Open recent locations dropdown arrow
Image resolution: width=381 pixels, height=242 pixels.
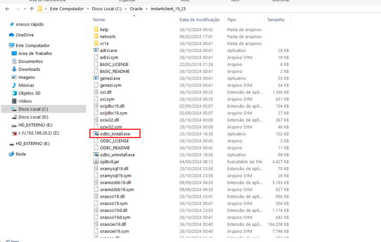(25, 9)
